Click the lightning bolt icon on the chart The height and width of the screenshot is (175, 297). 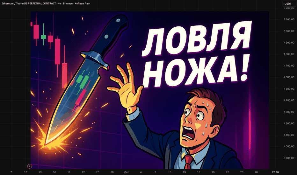[30, 166]
